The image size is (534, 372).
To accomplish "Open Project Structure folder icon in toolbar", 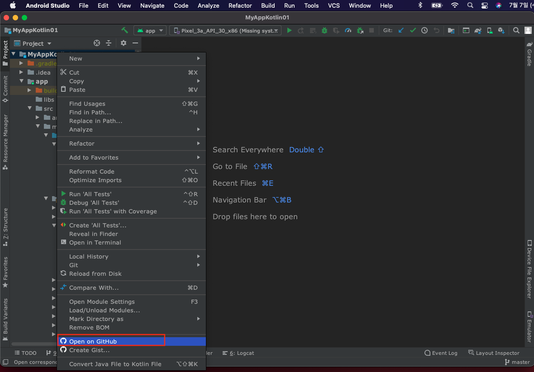I will (451, 31).
